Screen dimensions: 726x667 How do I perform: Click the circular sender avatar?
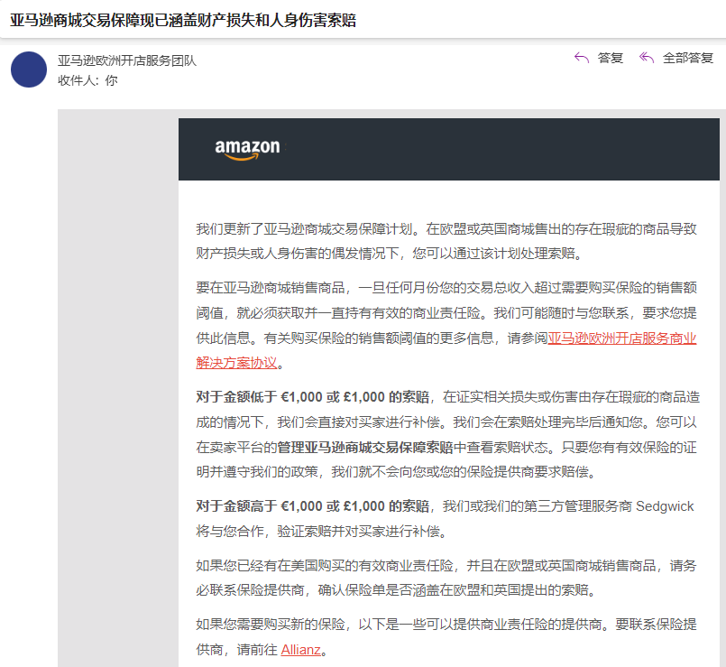[28, 70]
